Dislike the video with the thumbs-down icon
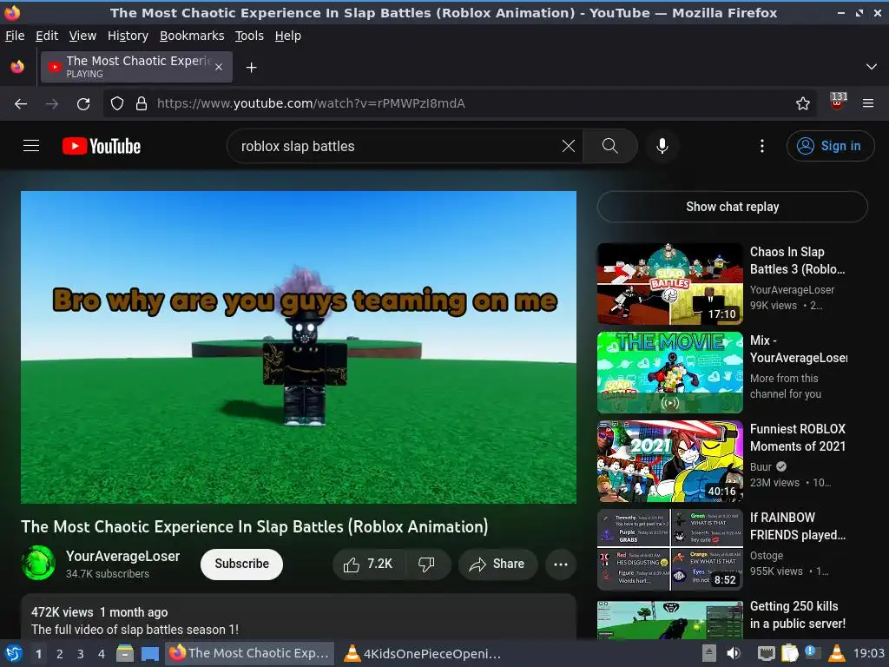This screenshot has width=889, height=667. coord(426,565)
